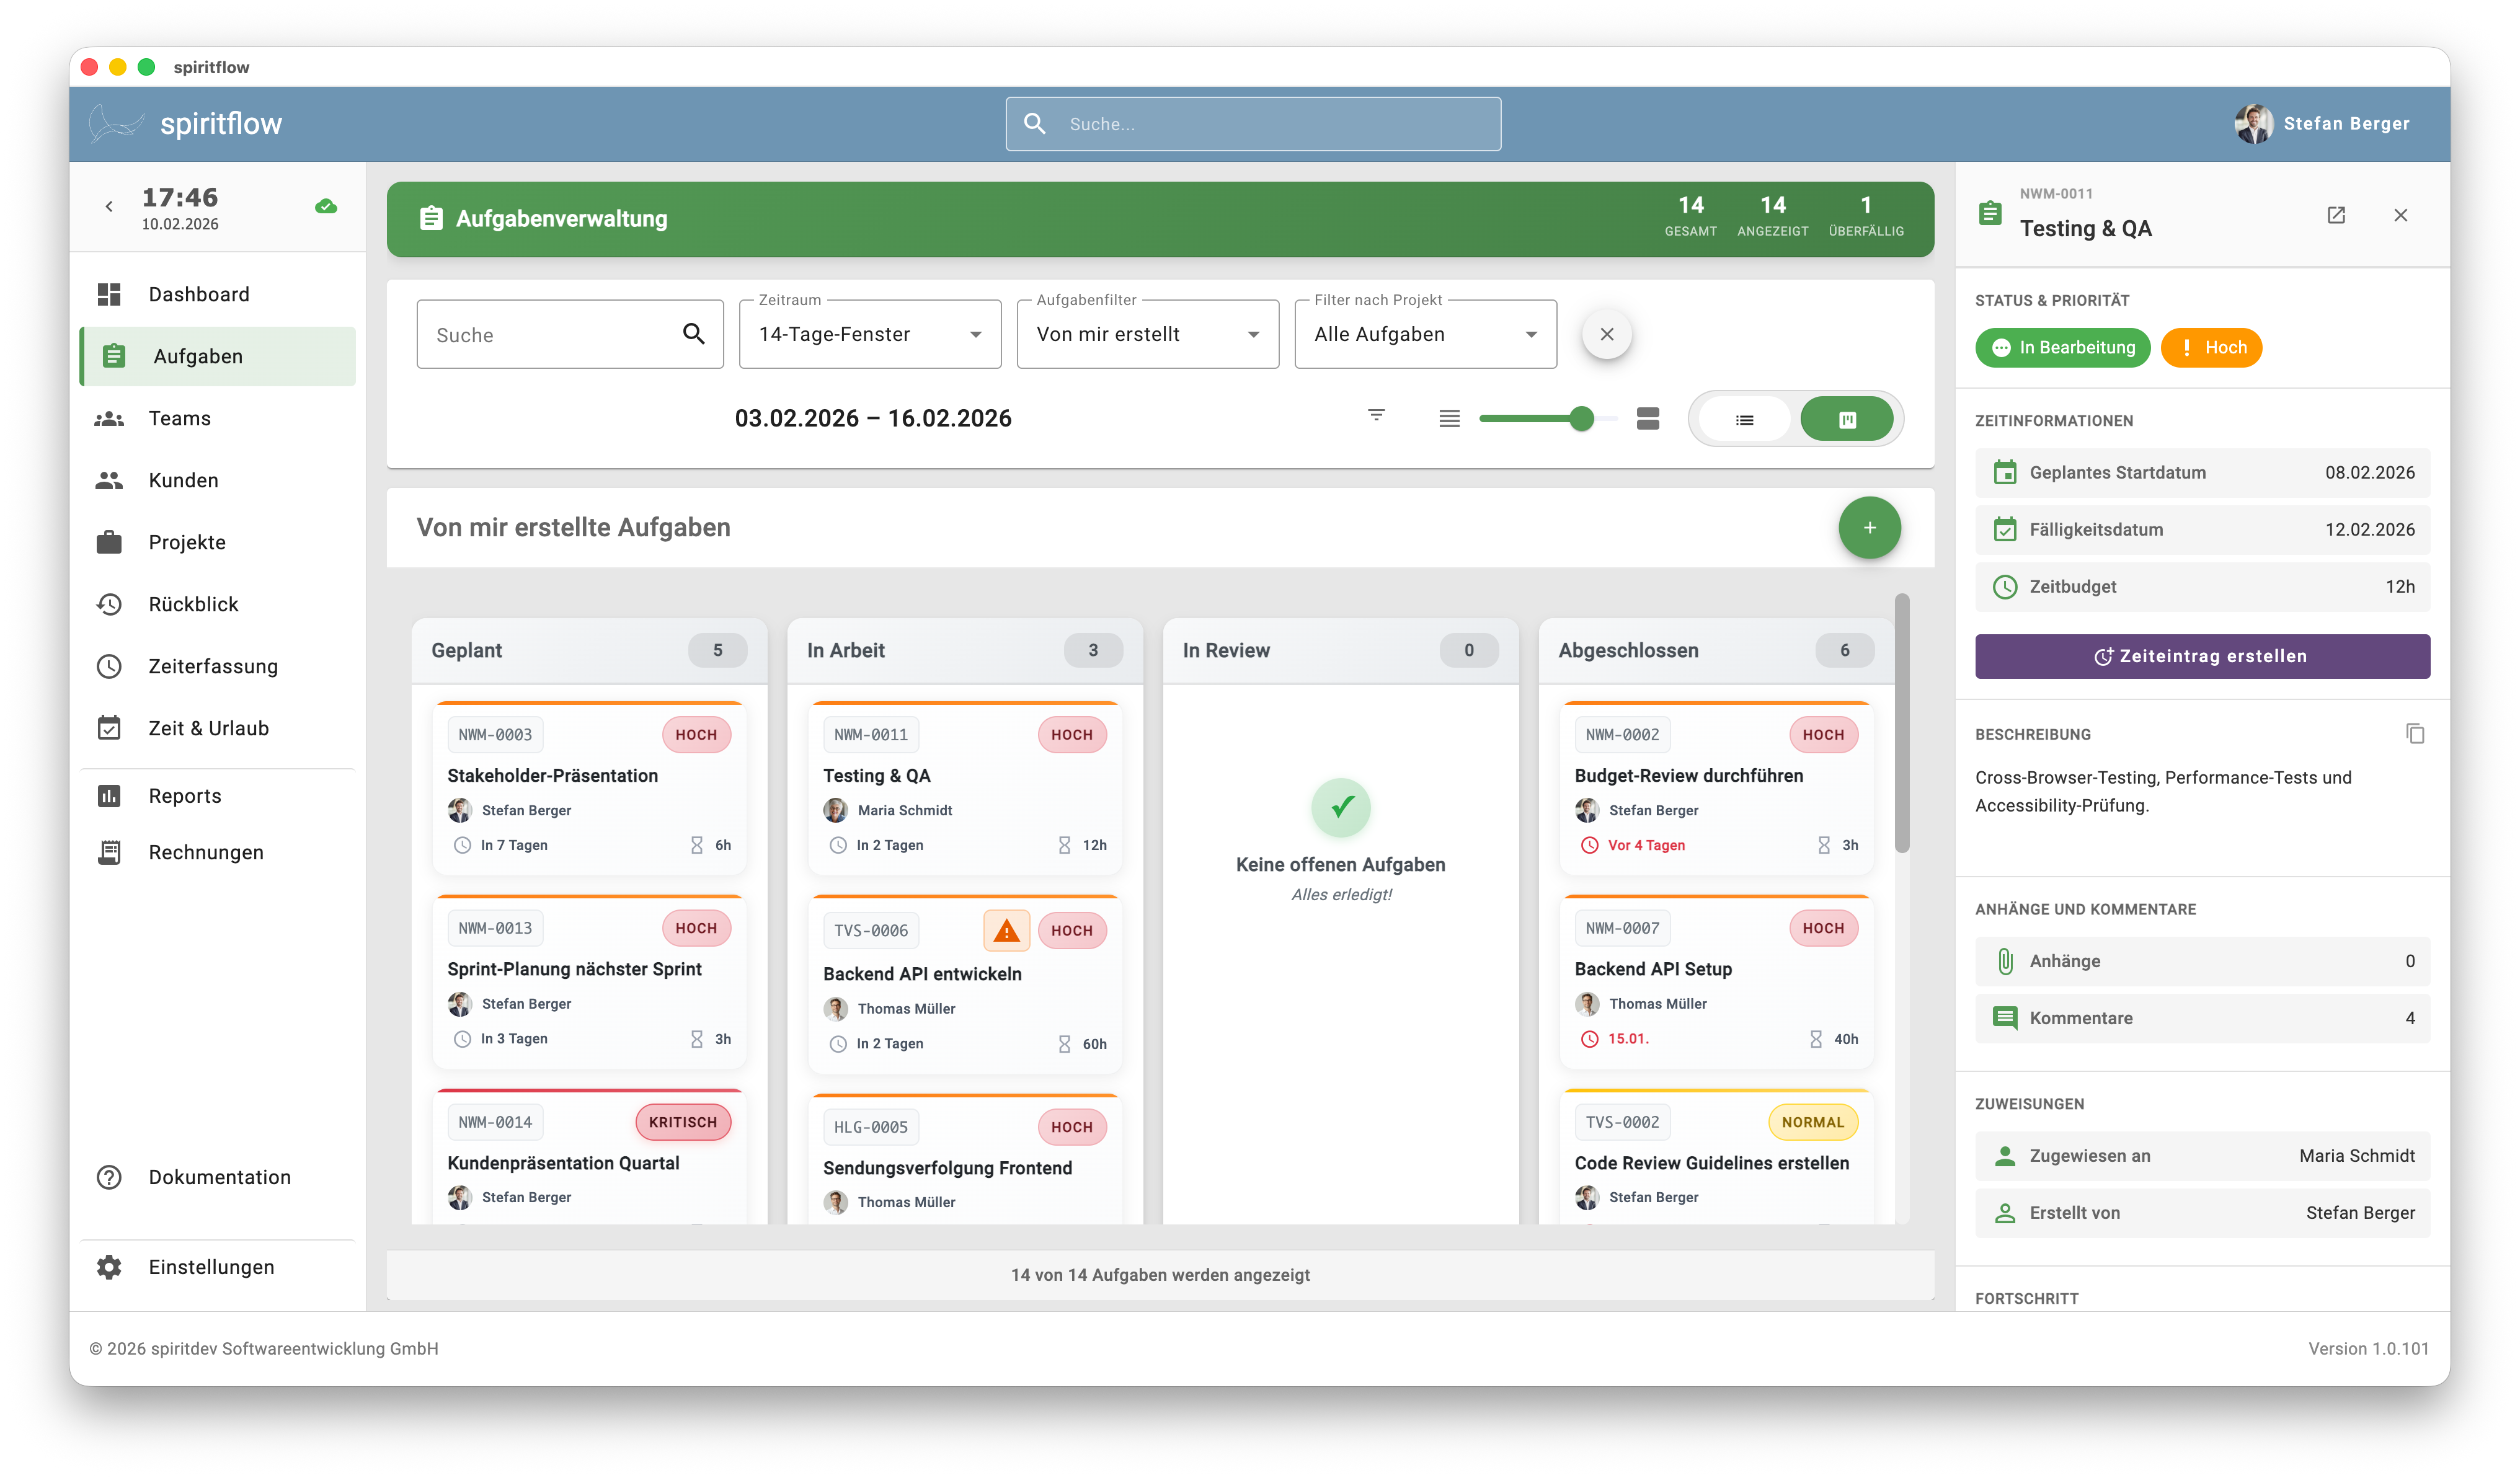Click the compact density rows icon
The image size is (2520, 1478).
click(1449, 419)
